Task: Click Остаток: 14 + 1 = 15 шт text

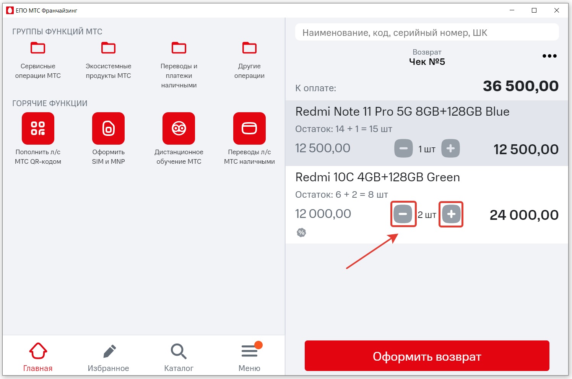Action: [343, 129]
